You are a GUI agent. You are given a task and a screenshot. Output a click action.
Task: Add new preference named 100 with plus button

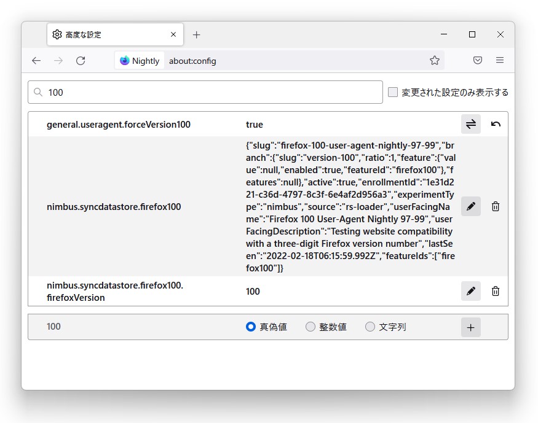470,327
